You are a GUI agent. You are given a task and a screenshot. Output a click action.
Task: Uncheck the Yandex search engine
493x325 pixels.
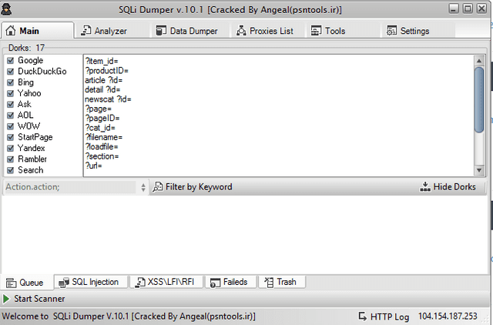(x=10, y=148)
